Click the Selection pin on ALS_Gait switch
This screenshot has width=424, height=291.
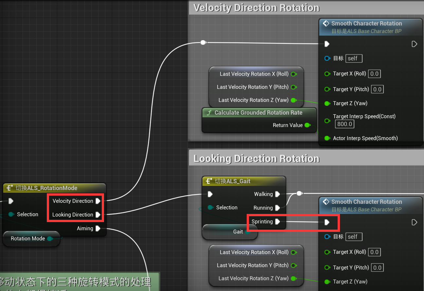[210, 207]
